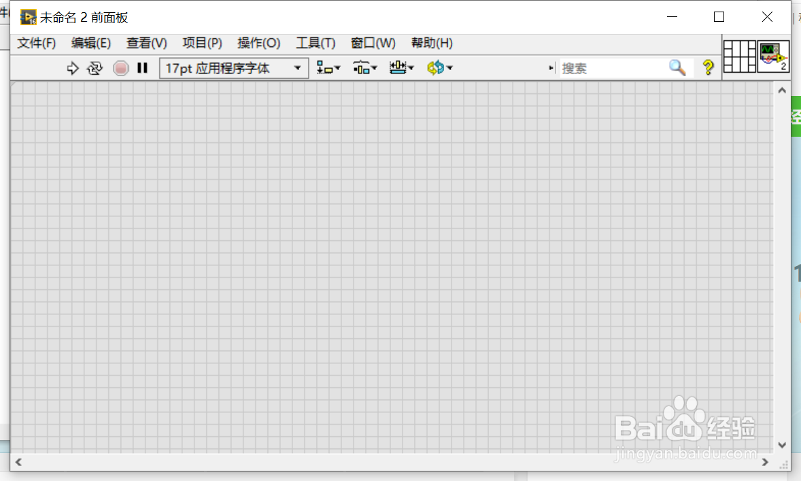Toggle the Pause button
Image resolution: width=801 pixels, height=481 pixels.
[x=143, y=68]
